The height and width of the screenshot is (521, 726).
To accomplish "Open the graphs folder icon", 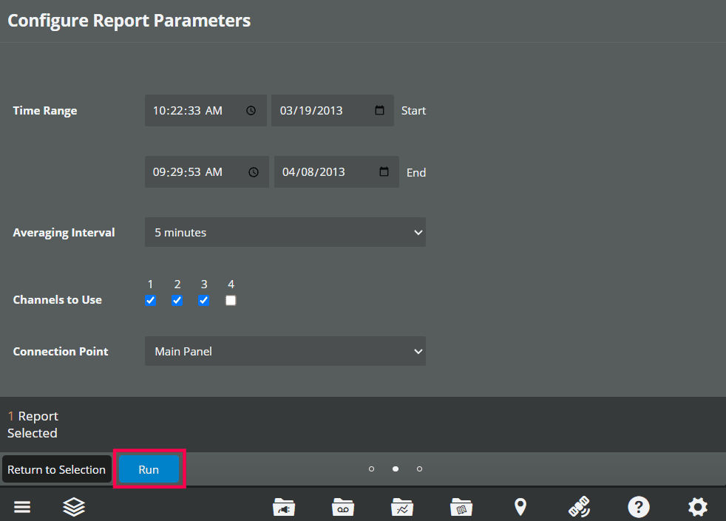I will [401, 507].
